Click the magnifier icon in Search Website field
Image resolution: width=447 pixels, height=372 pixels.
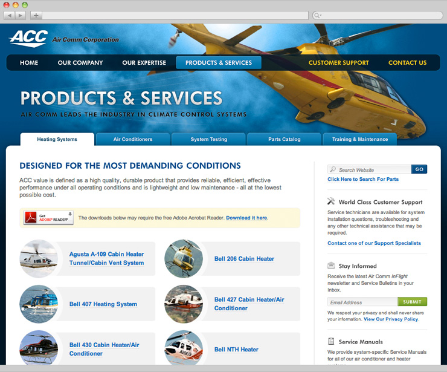click(333, 169)
